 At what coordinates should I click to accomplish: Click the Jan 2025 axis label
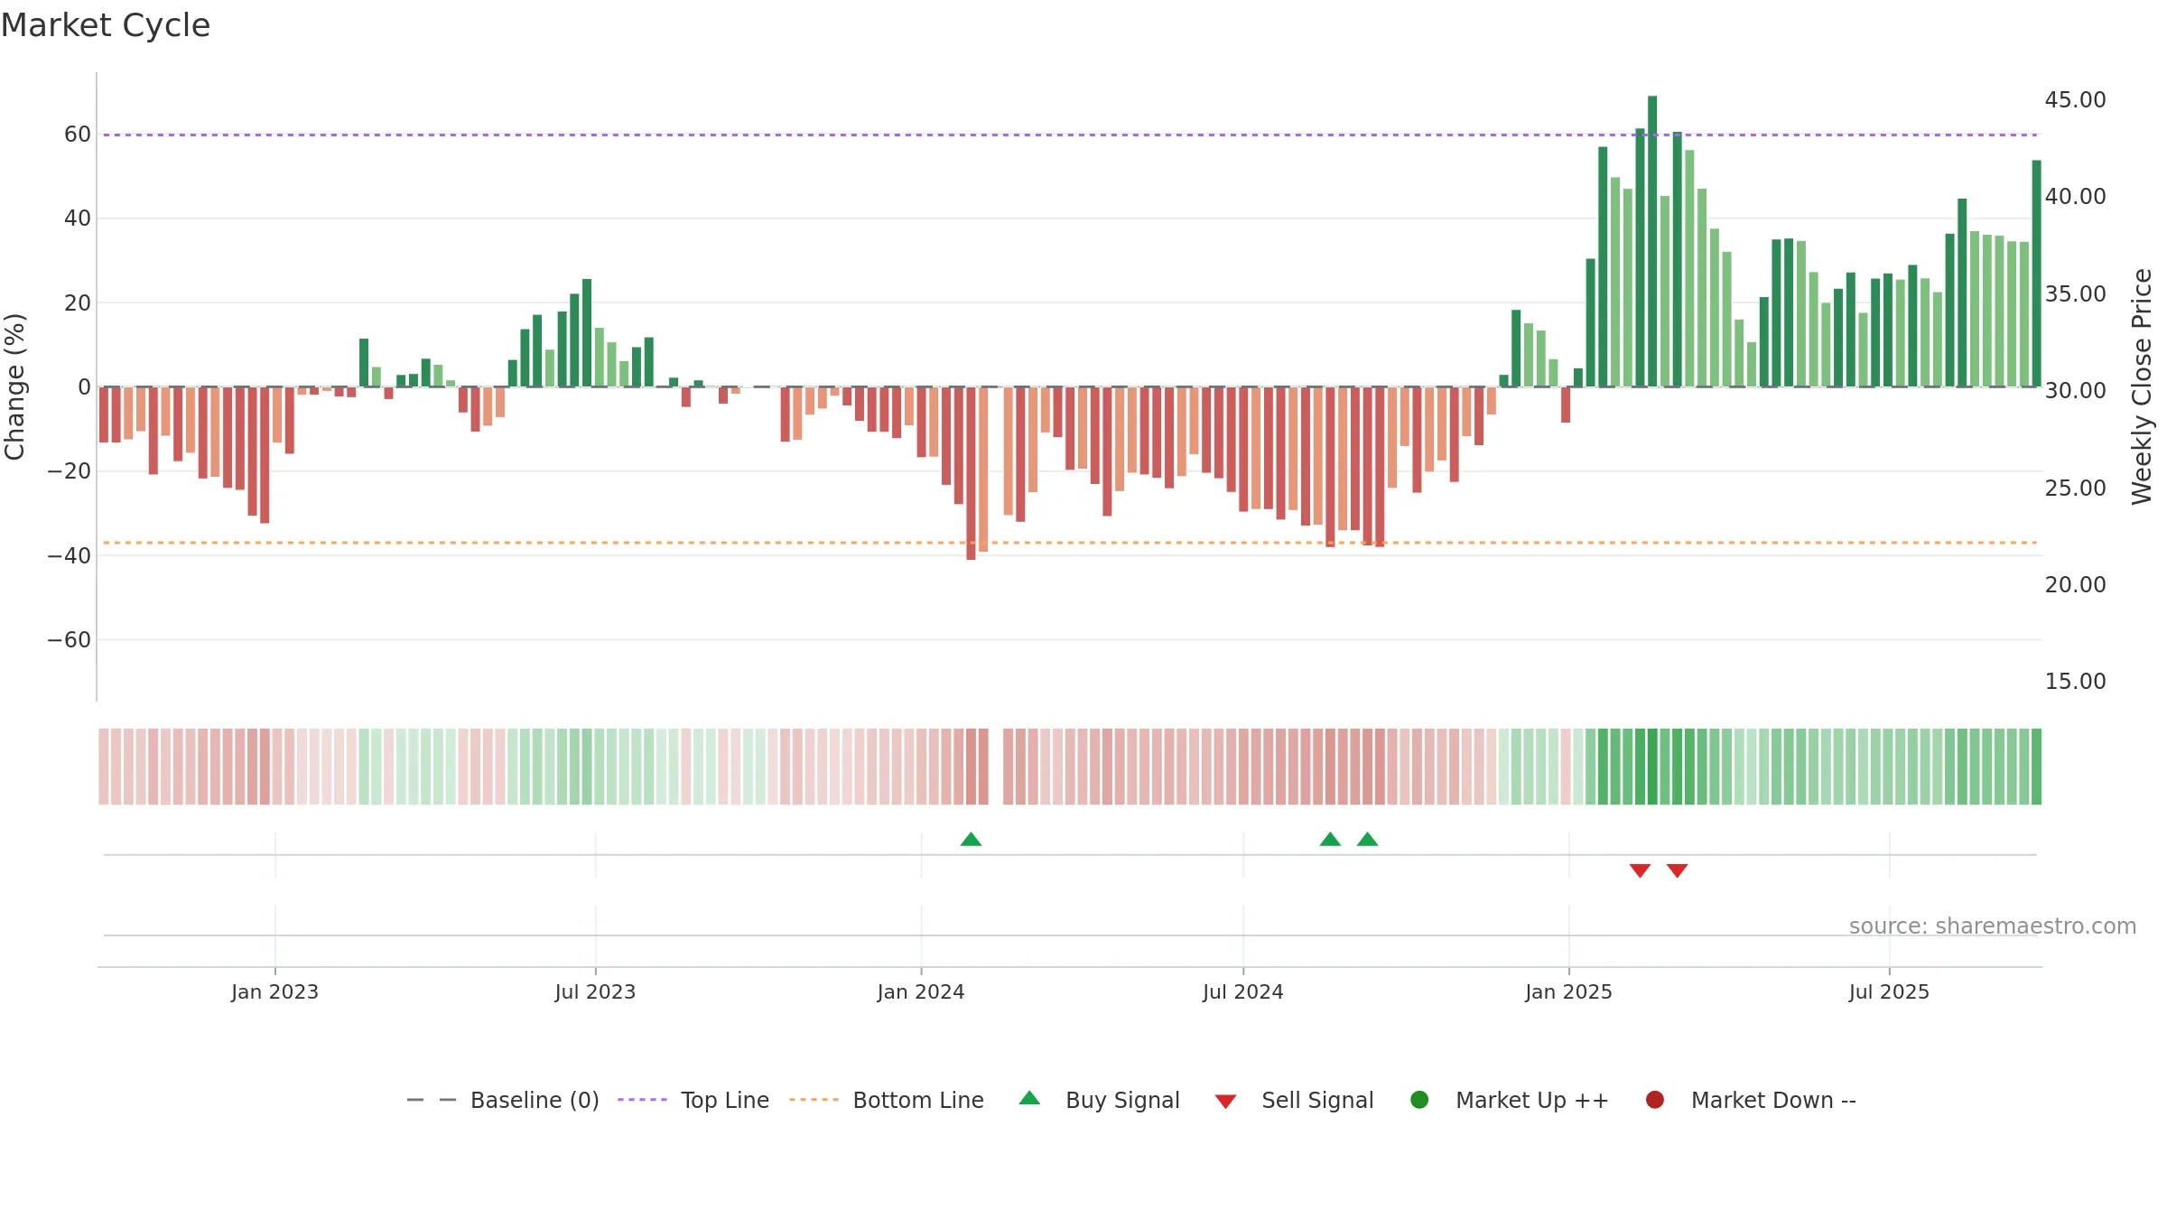pos(1568,991)
